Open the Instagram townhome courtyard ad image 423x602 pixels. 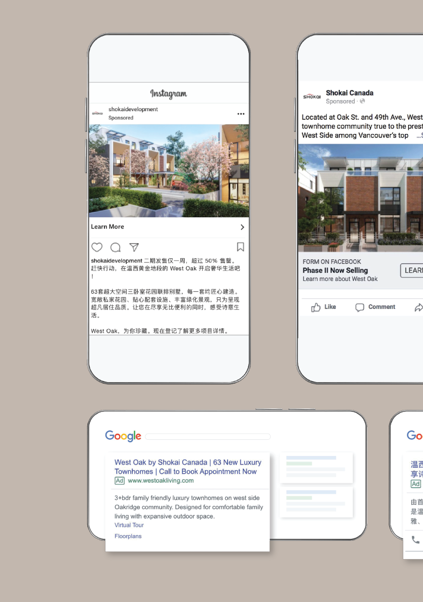pyautogui.click(x=169, y=171)
